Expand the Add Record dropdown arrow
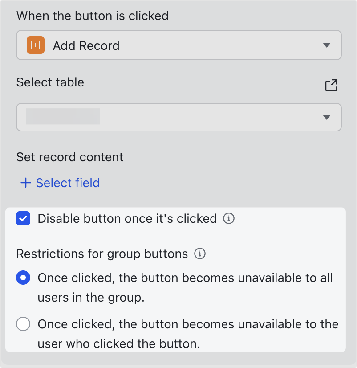Viewport: 357px width, 368px height. (x=327, y=45)
